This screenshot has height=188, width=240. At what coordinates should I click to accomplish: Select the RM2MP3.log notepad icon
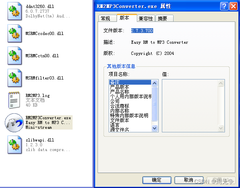14,100
